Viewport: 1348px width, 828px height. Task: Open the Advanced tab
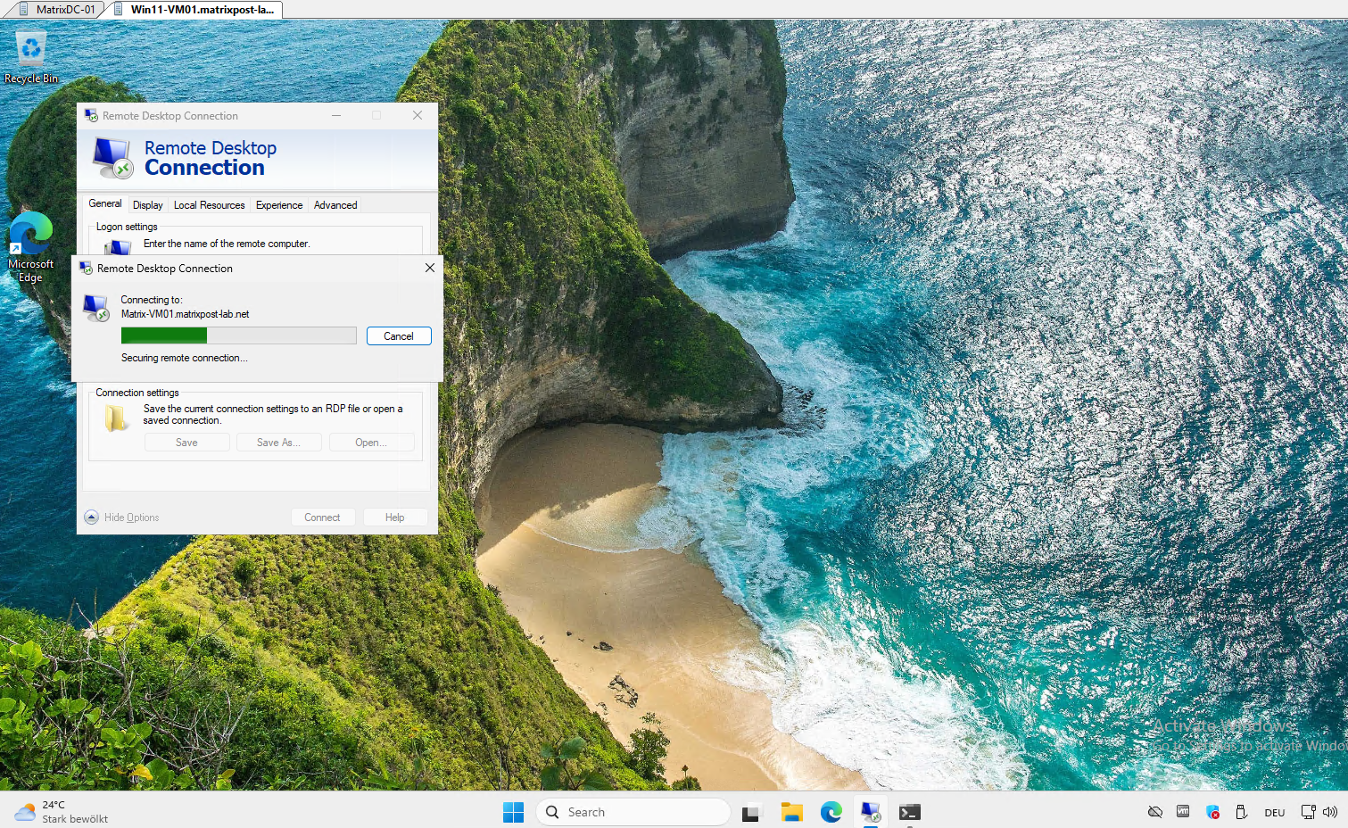point(335,205)
